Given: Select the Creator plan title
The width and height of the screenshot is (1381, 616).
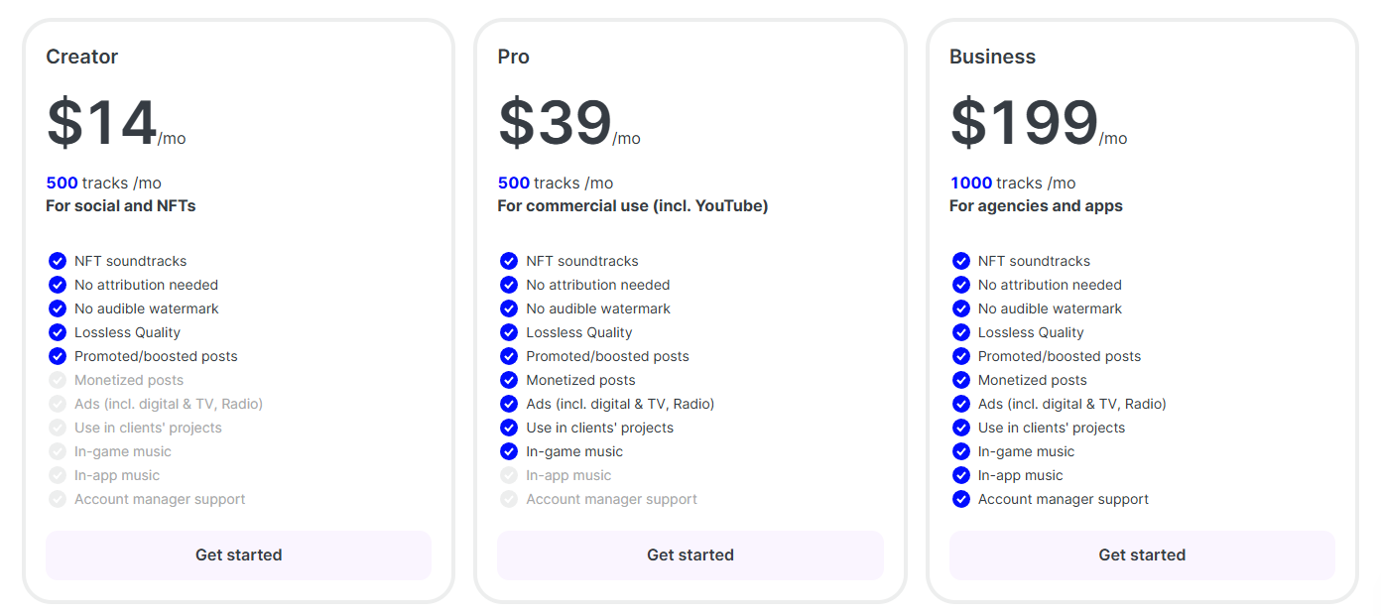Looking at the screenshot, I should click(x=82, y=57).
